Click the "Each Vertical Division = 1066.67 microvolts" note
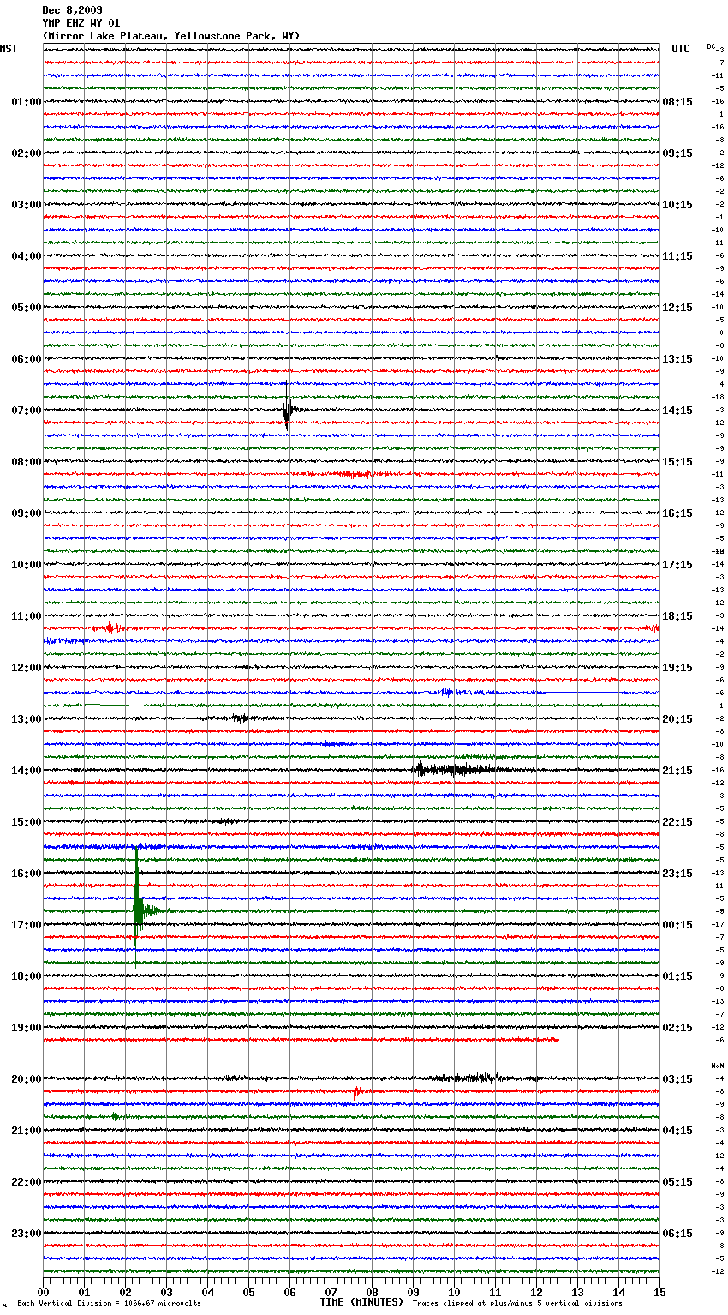728x1315 pixels. pyautogui.click(x=109, y=1304)
